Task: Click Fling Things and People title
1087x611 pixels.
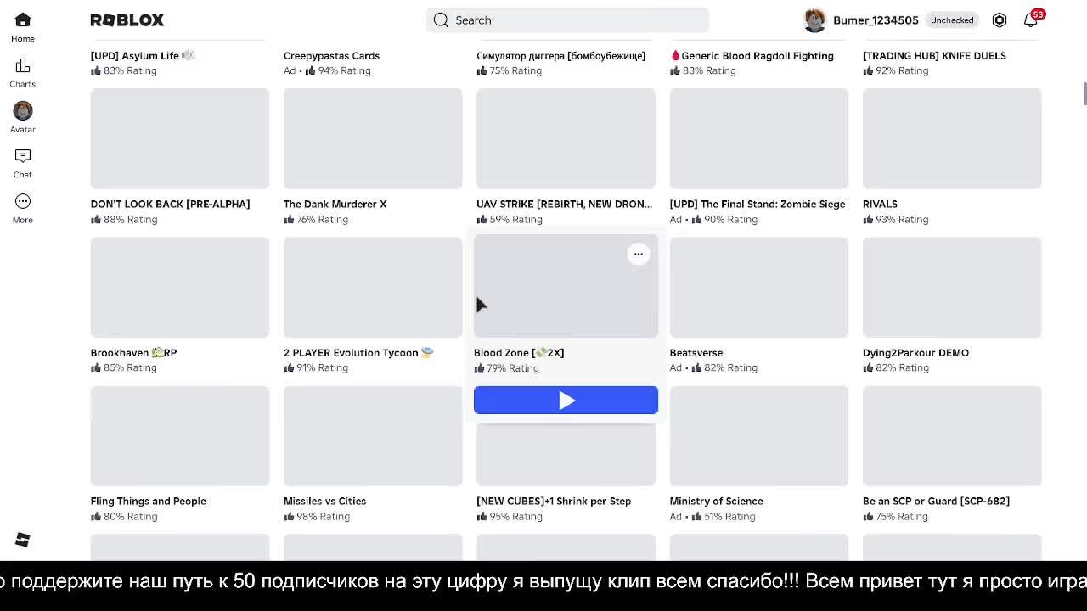Action: tap(148, 502)
